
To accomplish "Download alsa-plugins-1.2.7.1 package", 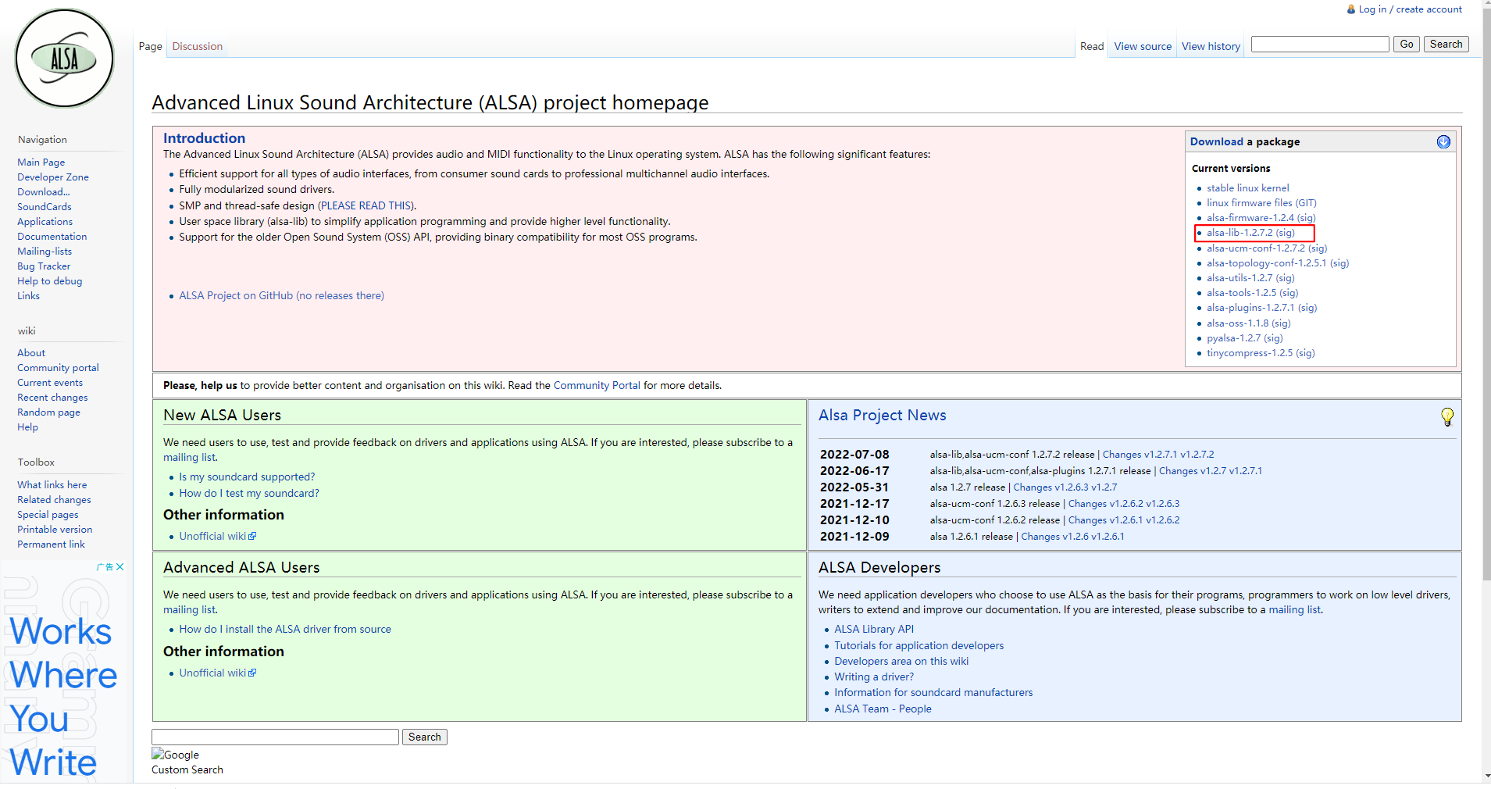I will pyautogui.click(x=1250, y=308).
